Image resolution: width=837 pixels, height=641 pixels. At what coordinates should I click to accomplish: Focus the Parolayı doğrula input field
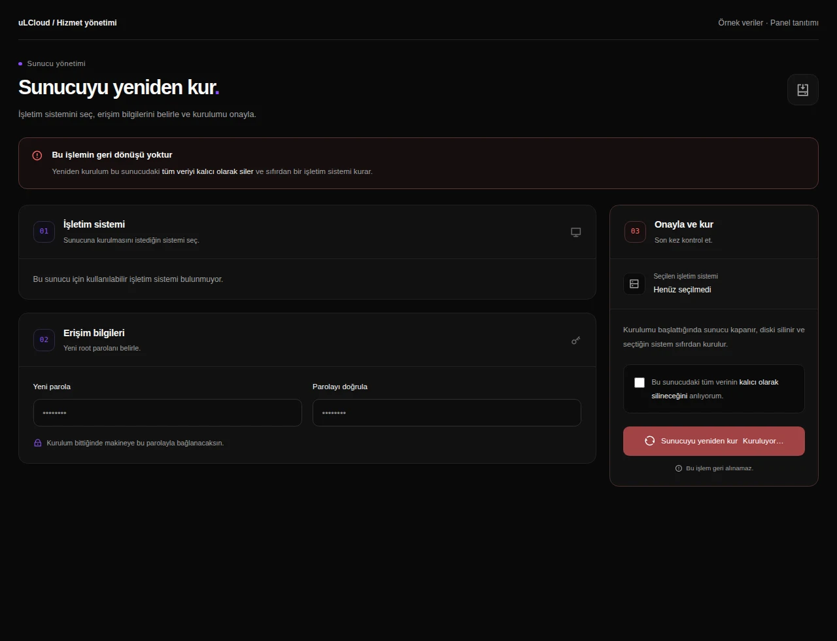click(x=447, y=413)
